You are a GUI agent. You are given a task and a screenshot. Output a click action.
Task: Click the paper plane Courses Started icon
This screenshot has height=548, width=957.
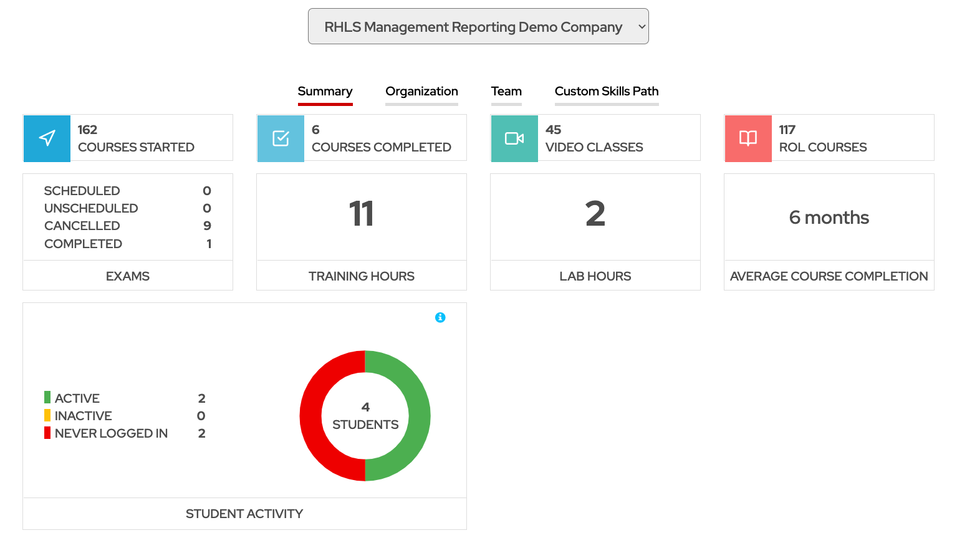tap(46, 138)
